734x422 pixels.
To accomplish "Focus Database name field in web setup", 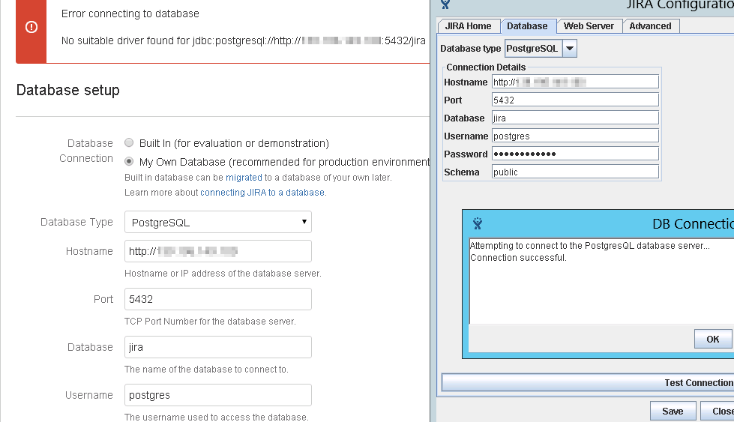I will coord(218,347).
